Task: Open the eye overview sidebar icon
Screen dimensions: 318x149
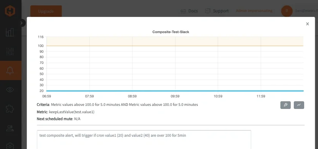Action: click(x=10, y=90)
